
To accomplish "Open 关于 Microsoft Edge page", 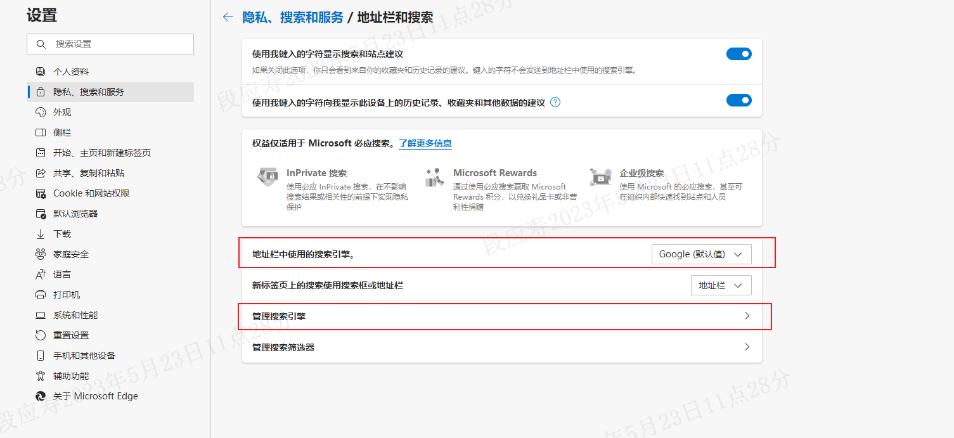I will pos(111,396).
